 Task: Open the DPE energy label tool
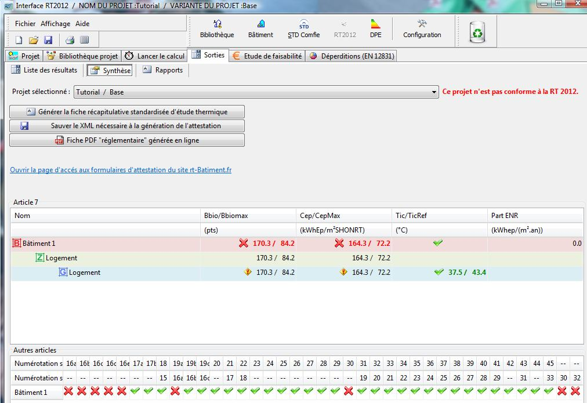(x=375, y=29)
